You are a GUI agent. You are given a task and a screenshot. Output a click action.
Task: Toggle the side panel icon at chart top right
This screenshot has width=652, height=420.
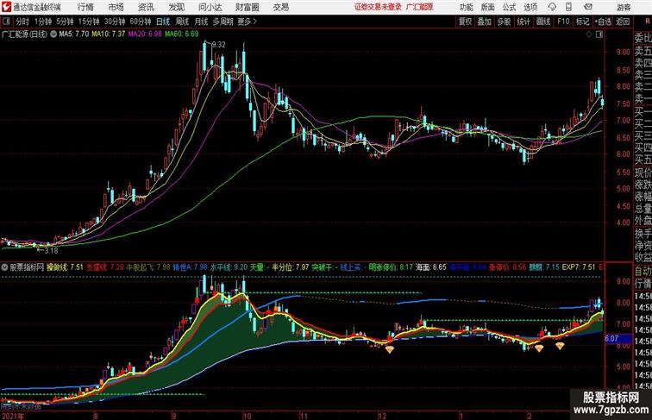[599, 34]
